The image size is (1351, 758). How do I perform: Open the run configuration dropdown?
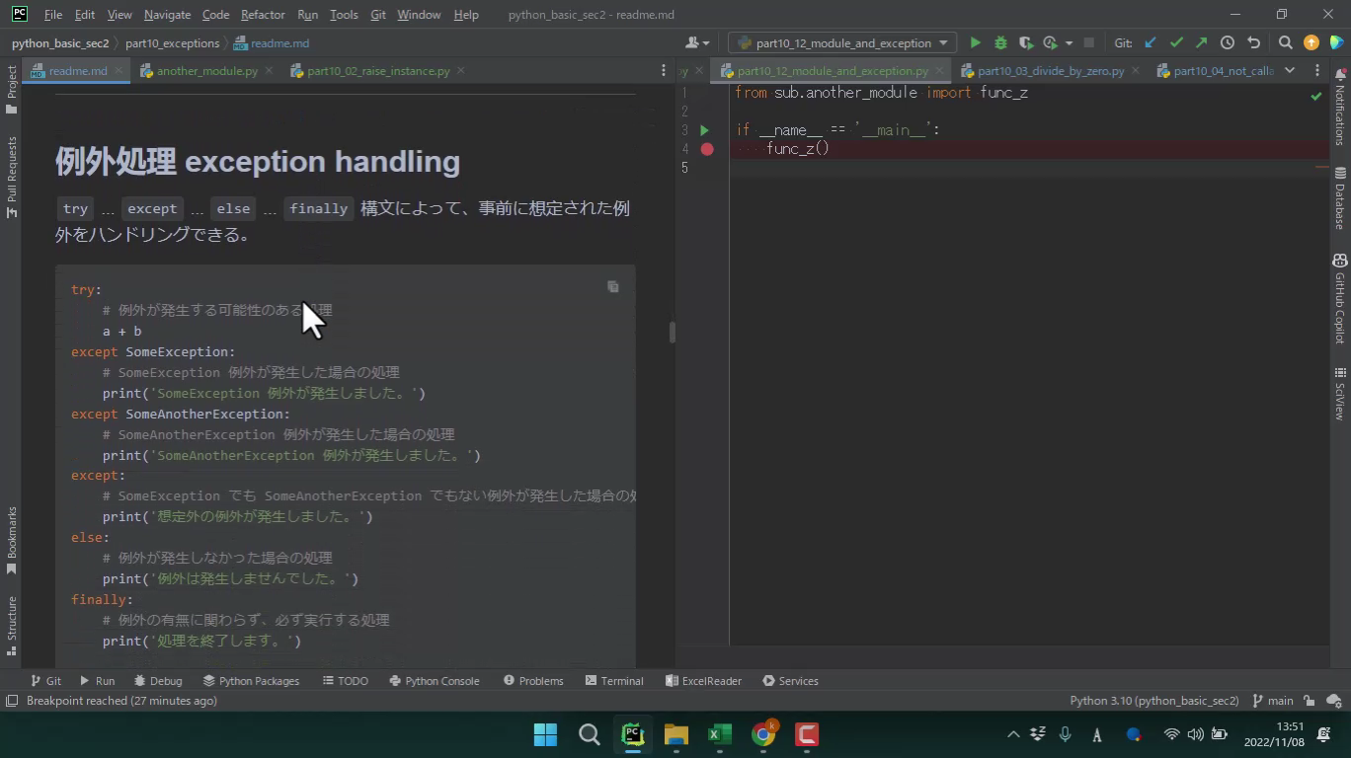click(842, 42)
